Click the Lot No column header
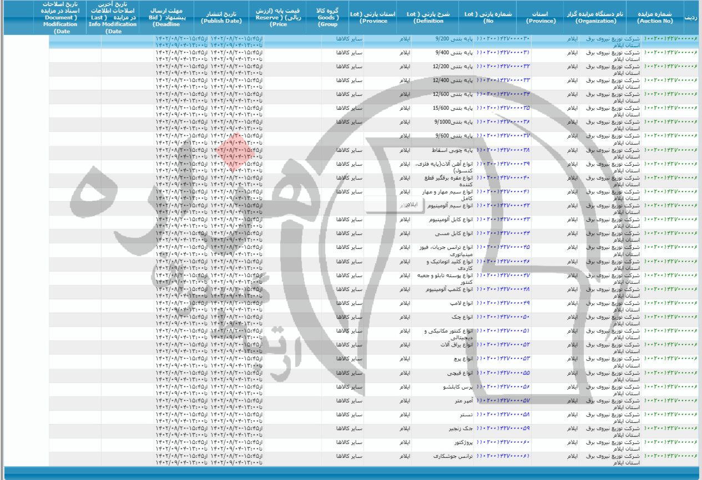702x480 pixels. point(488,17)
